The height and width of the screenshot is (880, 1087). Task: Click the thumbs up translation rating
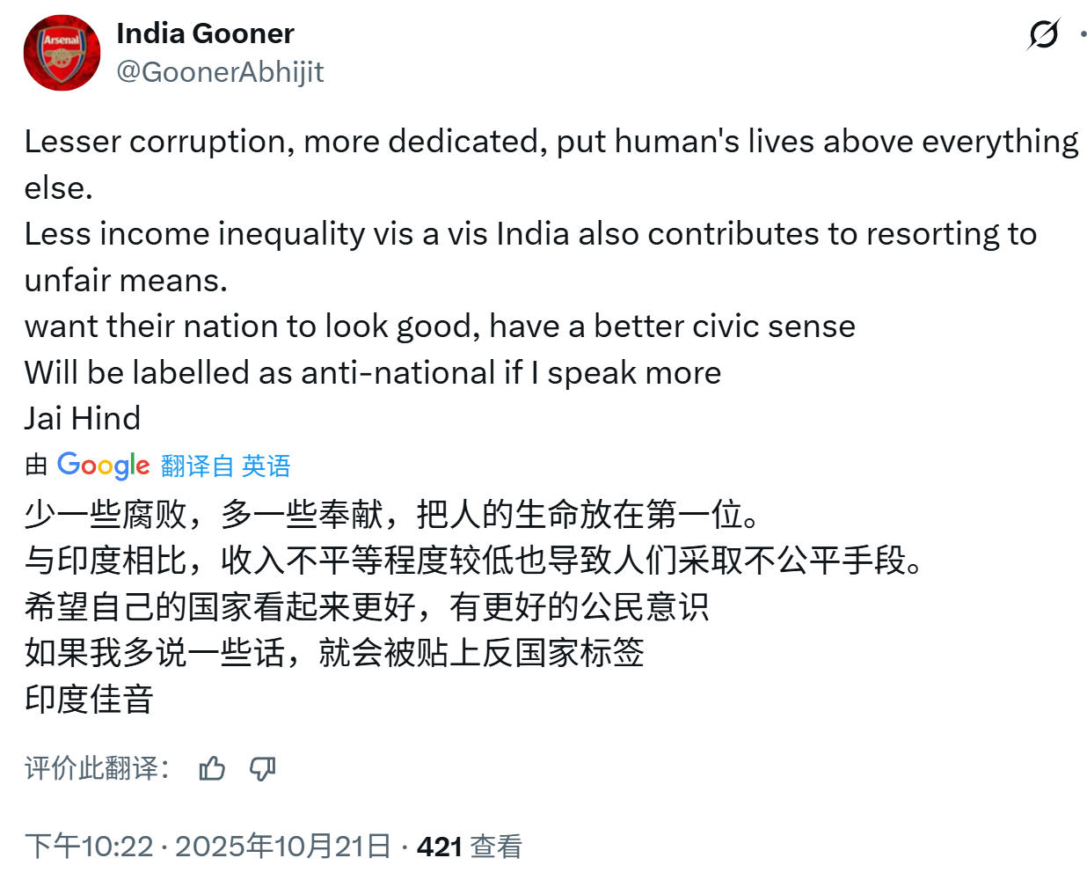(x=212, y=769)
